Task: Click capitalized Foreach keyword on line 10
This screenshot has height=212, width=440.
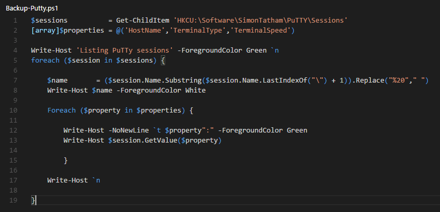Action: 61,110
